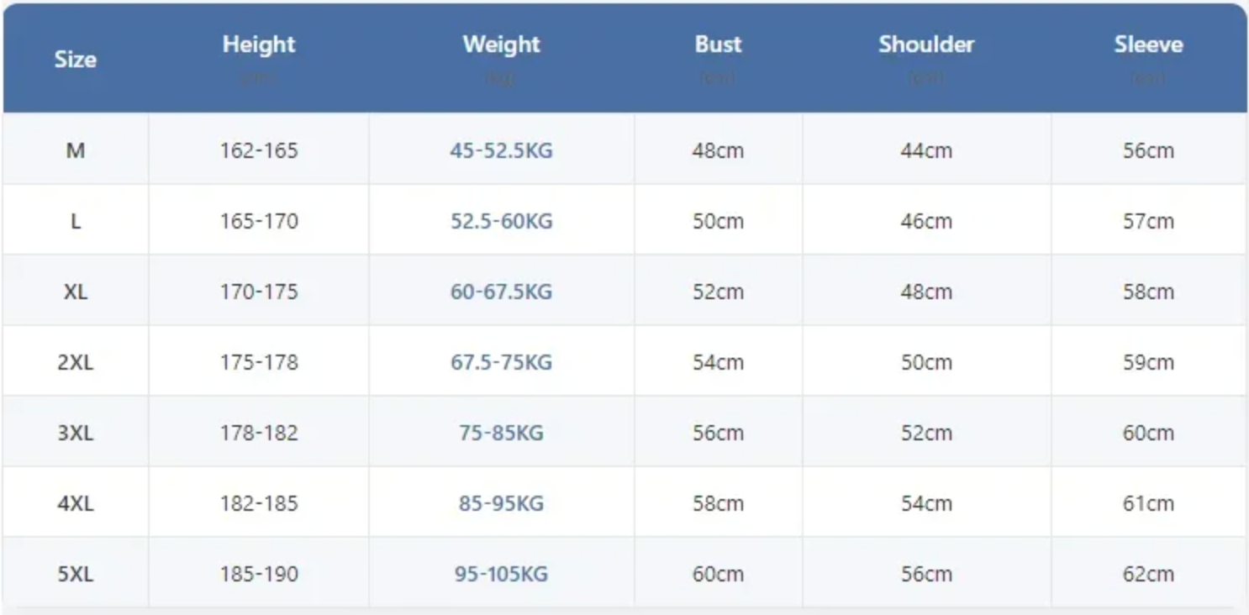Screen dimensions: 1249x615
Task: Click the Size column header
Action: [76, 59]
